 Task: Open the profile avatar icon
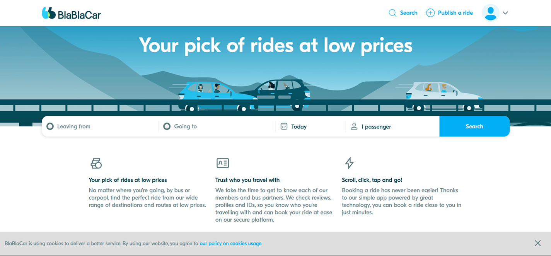click(490, 13)
